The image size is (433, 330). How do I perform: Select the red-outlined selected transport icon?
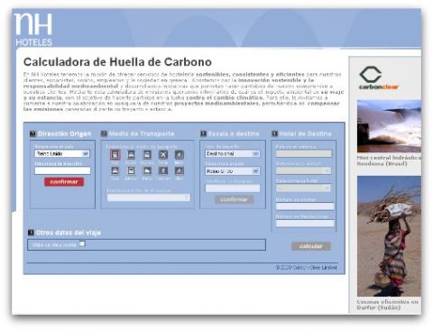pos(115,155)
